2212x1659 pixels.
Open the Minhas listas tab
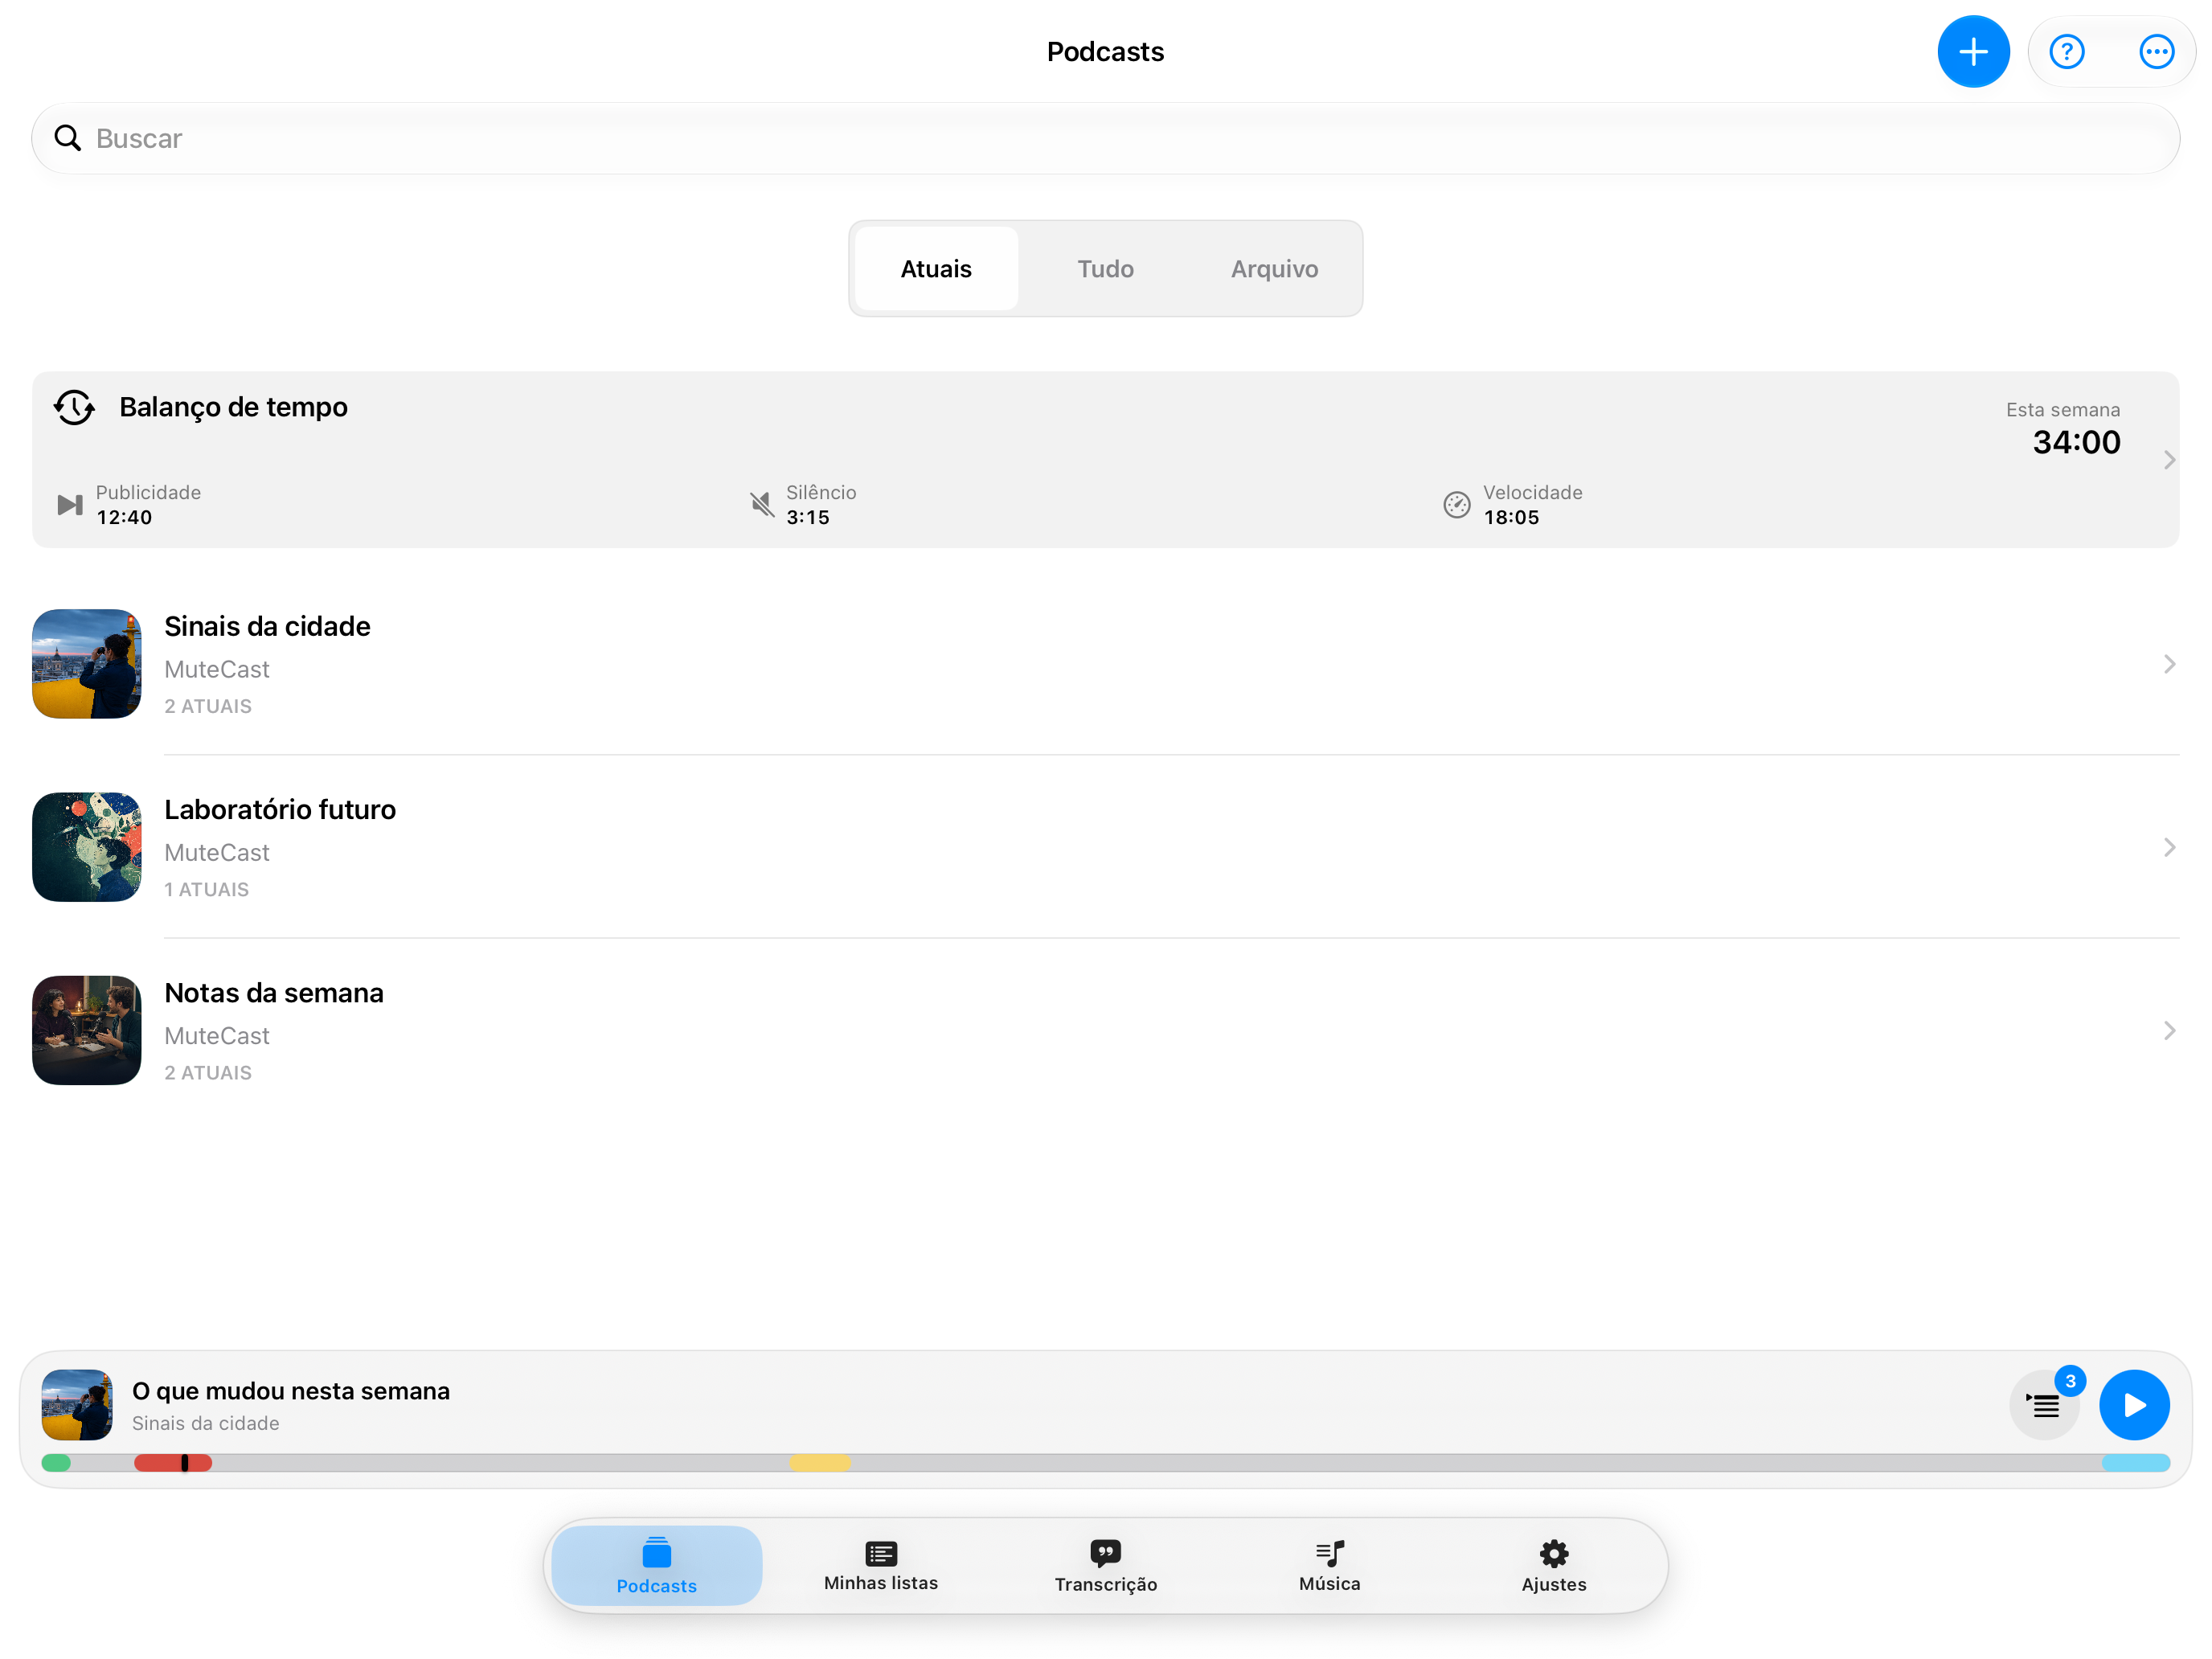[881, 1565]
